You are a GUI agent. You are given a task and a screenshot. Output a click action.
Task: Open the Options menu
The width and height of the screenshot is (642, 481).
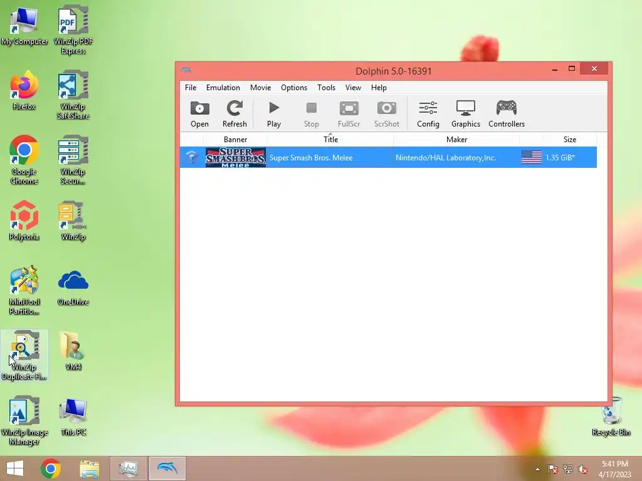click(x=293, y=88)
